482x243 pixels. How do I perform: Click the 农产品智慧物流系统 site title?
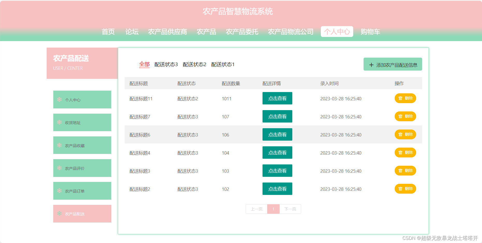coord(238,11)
